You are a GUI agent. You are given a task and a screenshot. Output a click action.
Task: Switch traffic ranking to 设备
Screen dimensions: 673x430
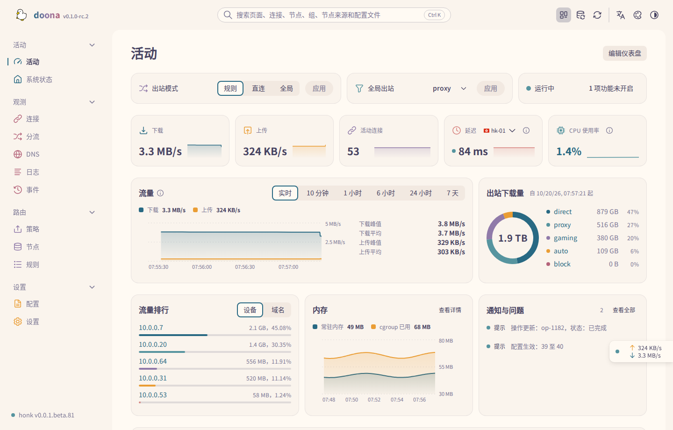click(250, 310)
